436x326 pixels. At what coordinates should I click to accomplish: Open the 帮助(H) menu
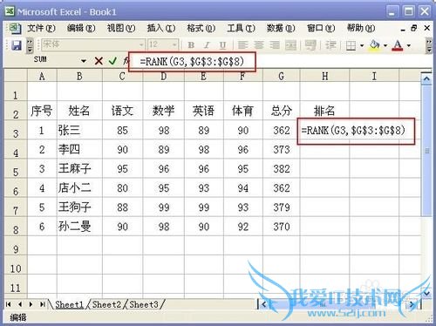point(361,28)
